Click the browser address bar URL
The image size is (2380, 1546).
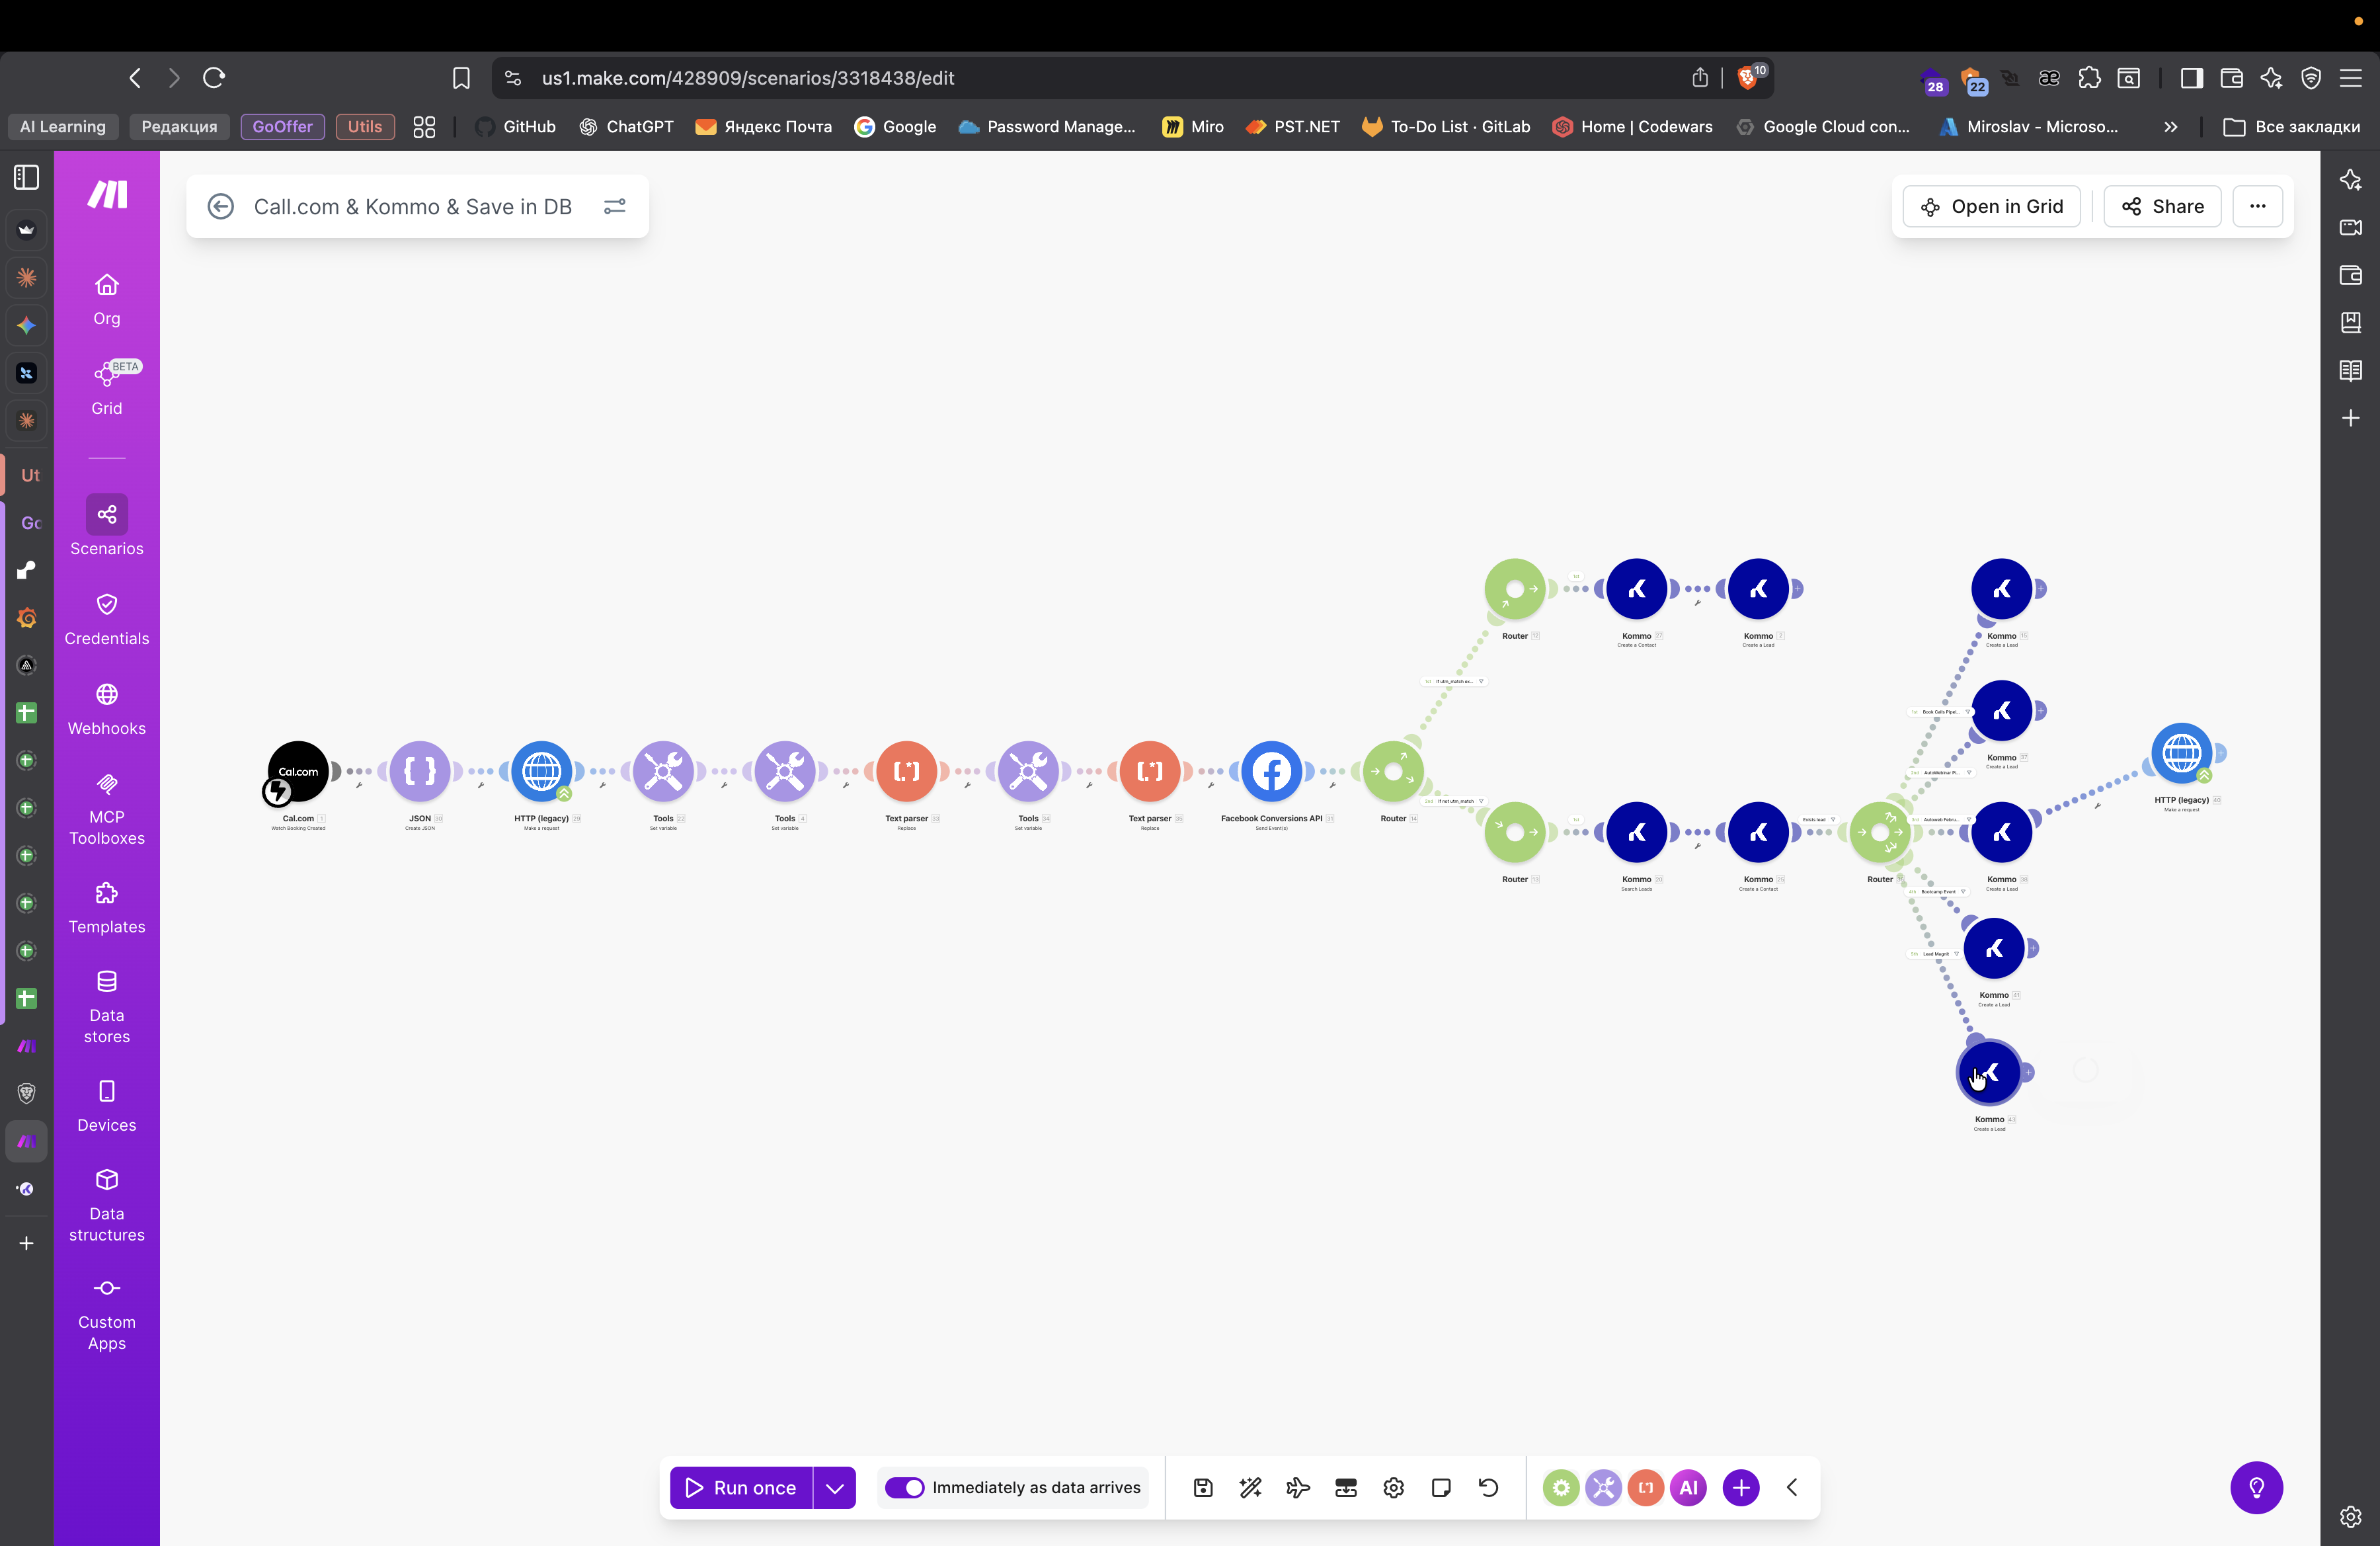click(x=748, y=78)
